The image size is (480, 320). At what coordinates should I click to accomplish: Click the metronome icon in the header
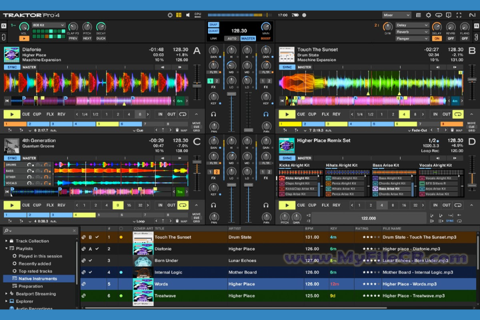pos(170,15)
